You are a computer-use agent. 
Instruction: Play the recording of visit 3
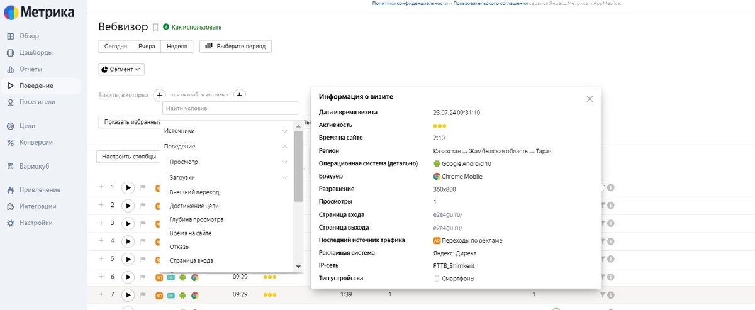pos(128,223)
